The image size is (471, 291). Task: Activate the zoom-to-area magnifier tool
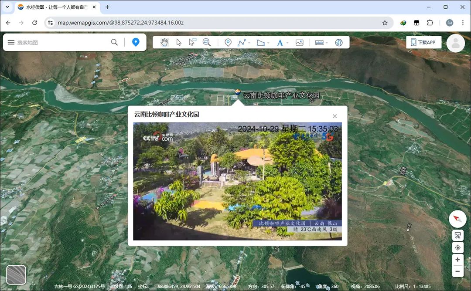point(207,43)
